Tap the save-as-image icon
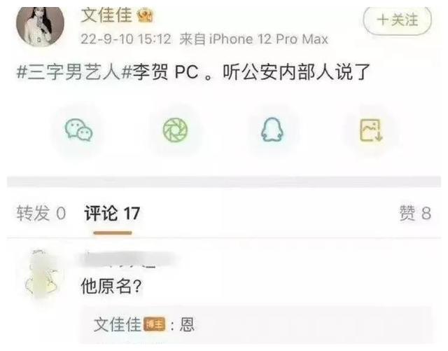Viewport: 448px width, 351px height. tap(371, 130)
